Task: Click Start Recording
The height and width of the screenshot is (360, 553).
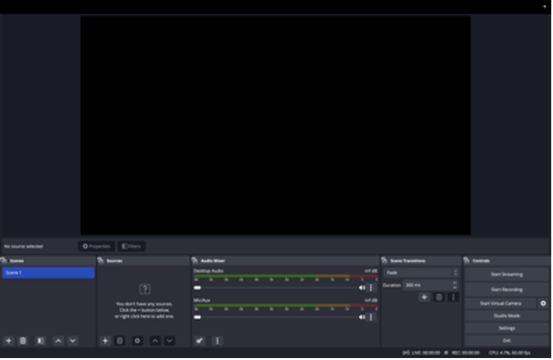Action: (x=508, y=290)
